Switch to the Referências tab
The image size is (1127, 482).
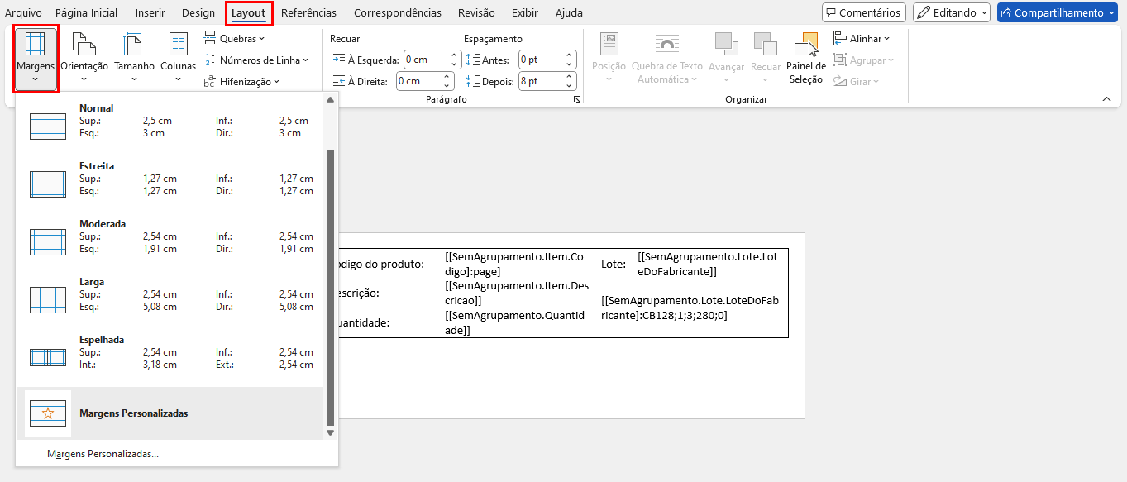click(x=308, y=13)
